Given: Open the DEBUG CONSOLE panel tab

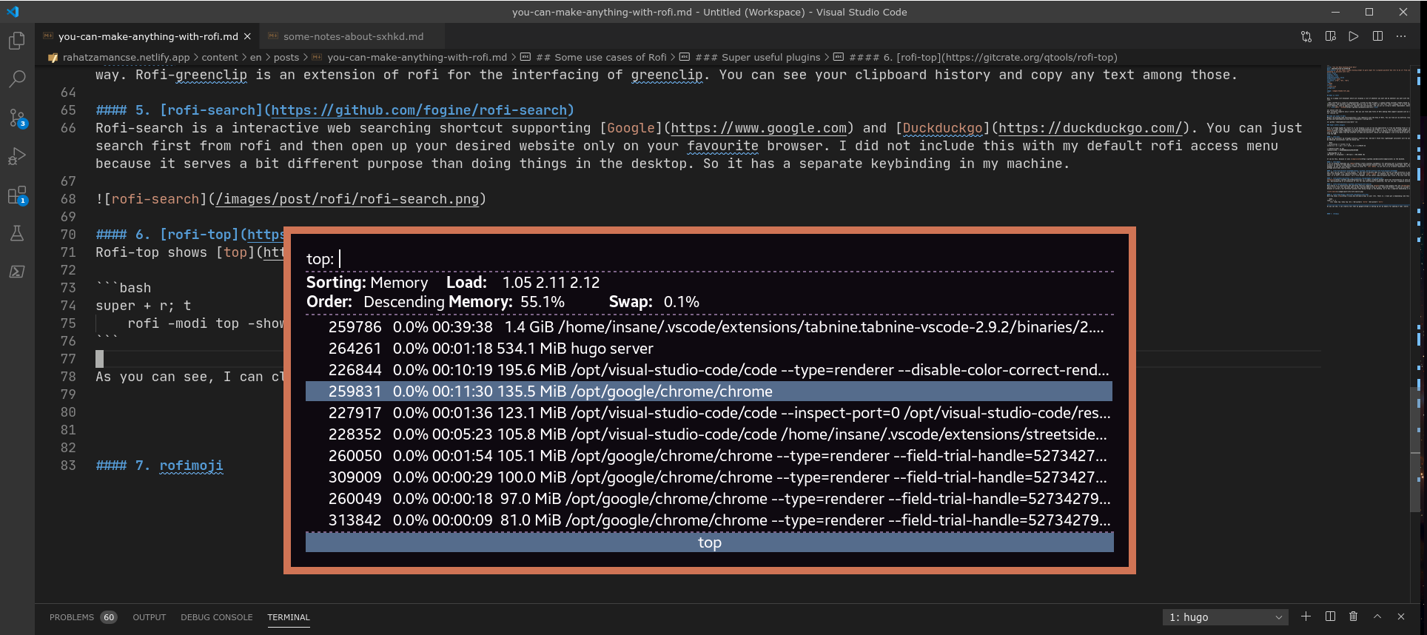Looking at the screenshot, I should coord(216,617).
